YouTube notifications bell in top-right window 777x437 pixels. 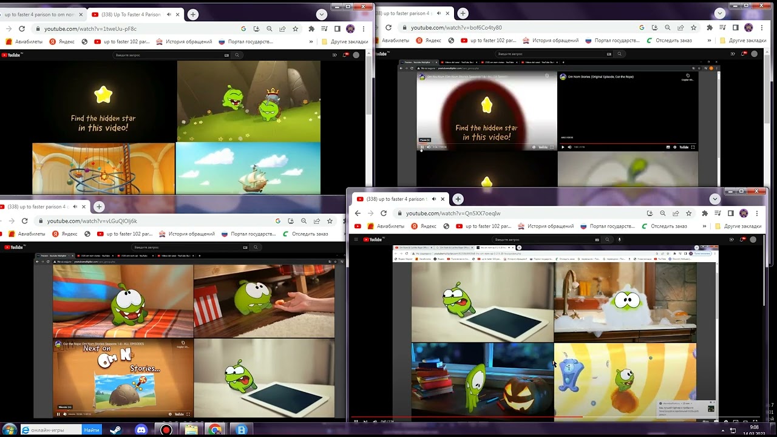(x=745, y=53)
